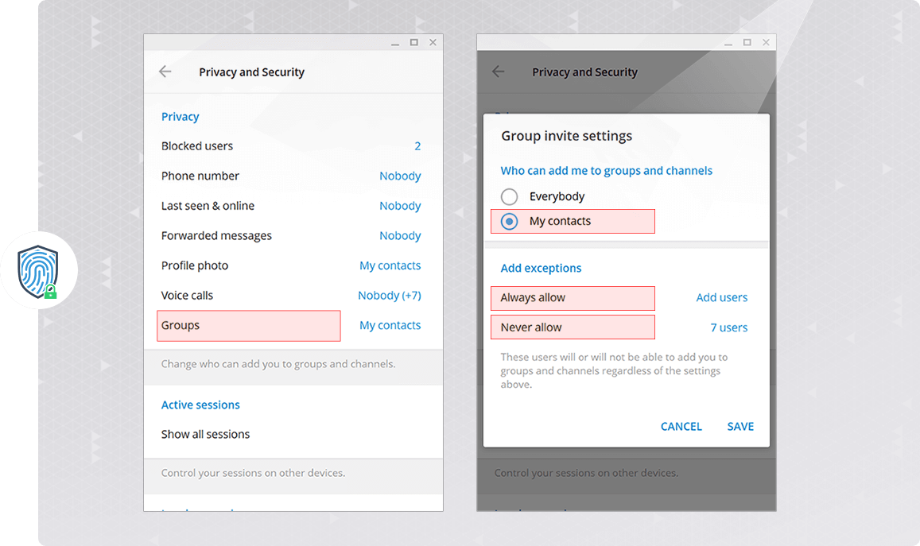Open Forwarded messages privacy setting

click(x=290, y=236)
